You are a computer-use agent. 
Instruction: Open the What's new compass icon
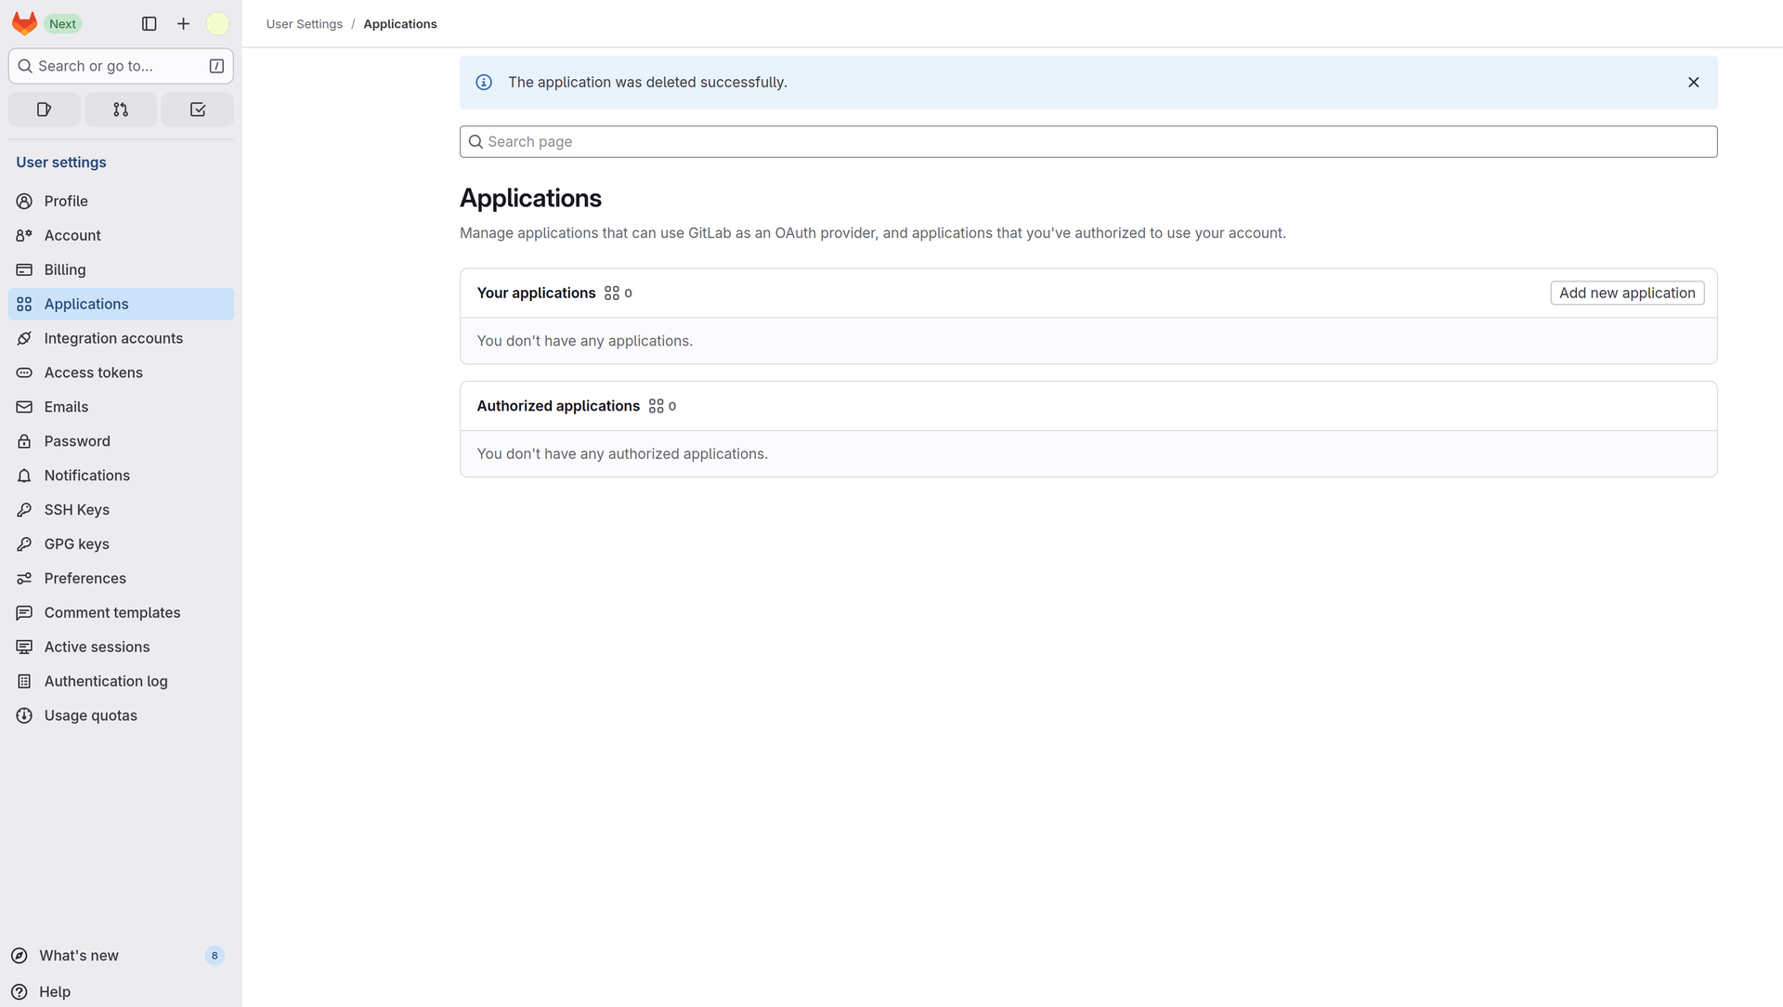pos(19,955)
